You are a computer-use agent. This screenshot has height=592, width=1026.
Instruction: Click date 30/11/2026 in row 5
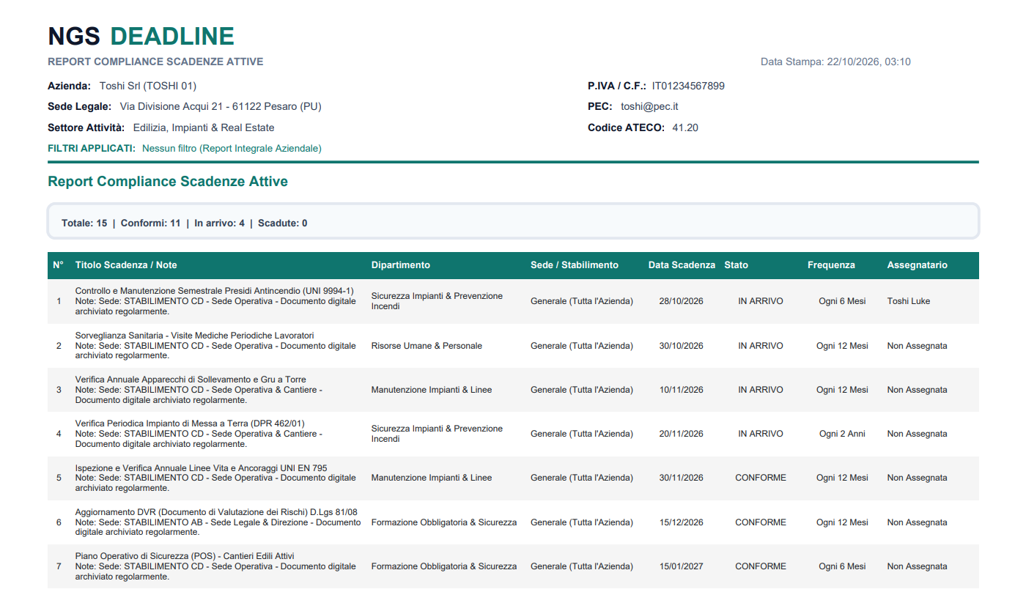(x=682, y=478)
